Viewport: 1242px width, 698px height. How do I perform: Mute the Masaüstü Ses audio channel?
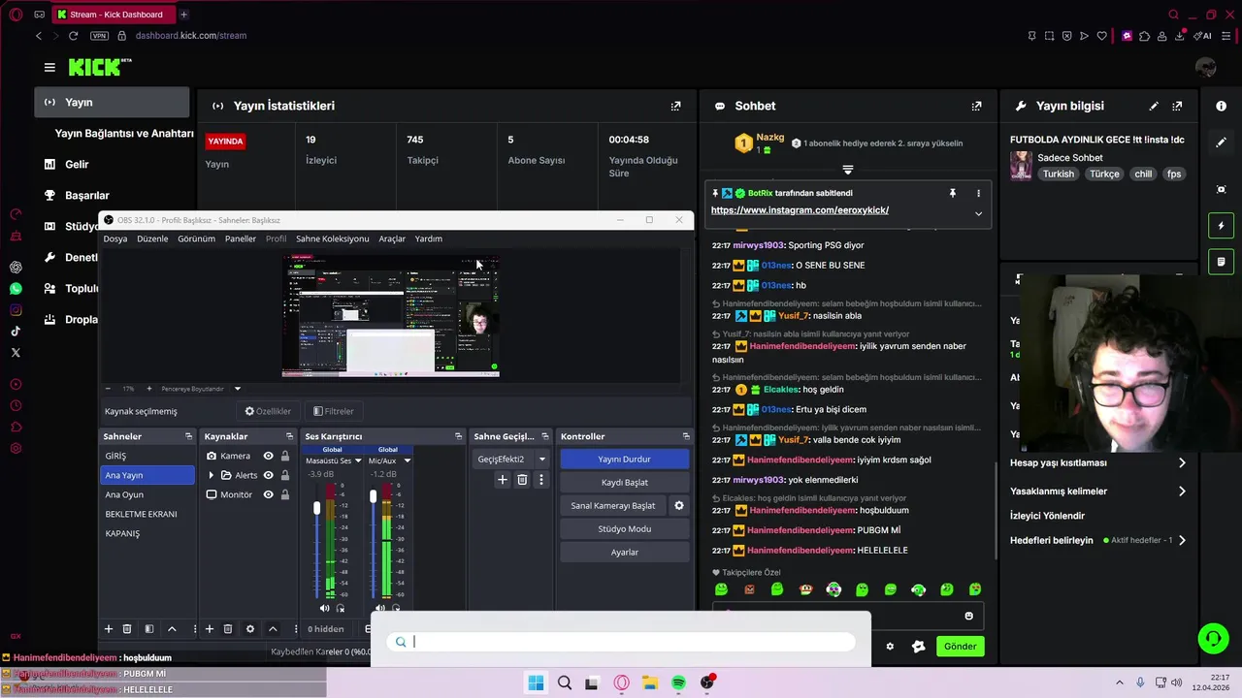click(x=324, y=608)
